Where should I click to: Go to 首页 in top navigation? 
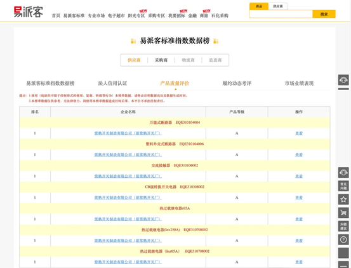pos(56,16)
